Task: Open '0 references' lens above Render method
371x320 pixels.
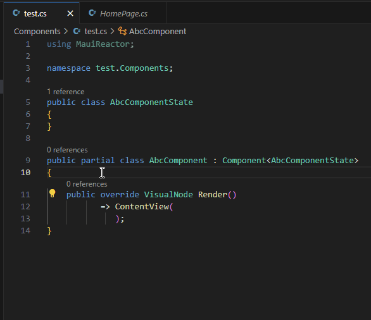Action: coord(87,184)
